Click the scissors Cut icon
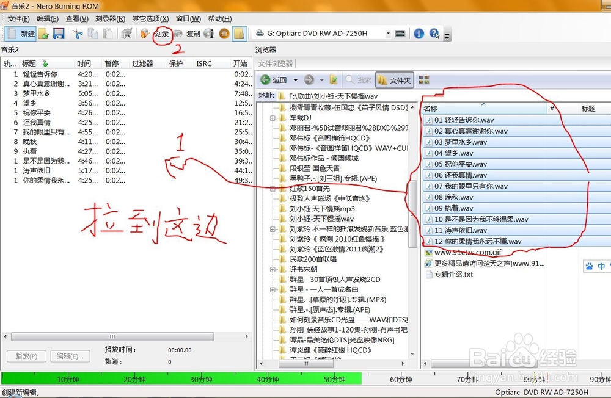Image resolution: width=611 pixels, height=398 pixels. coord(78,34)
